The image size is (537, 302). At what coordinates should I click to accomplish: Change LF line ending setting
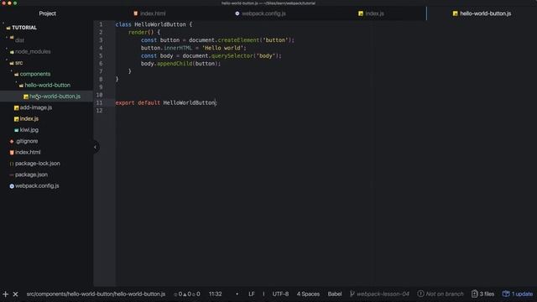(x=252, y=294)
